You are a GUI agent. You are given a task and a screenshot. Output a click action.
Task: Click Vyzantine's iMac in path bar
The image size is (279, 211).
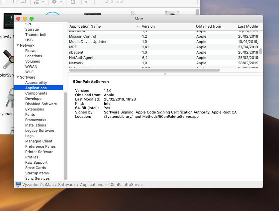(38, 185)
